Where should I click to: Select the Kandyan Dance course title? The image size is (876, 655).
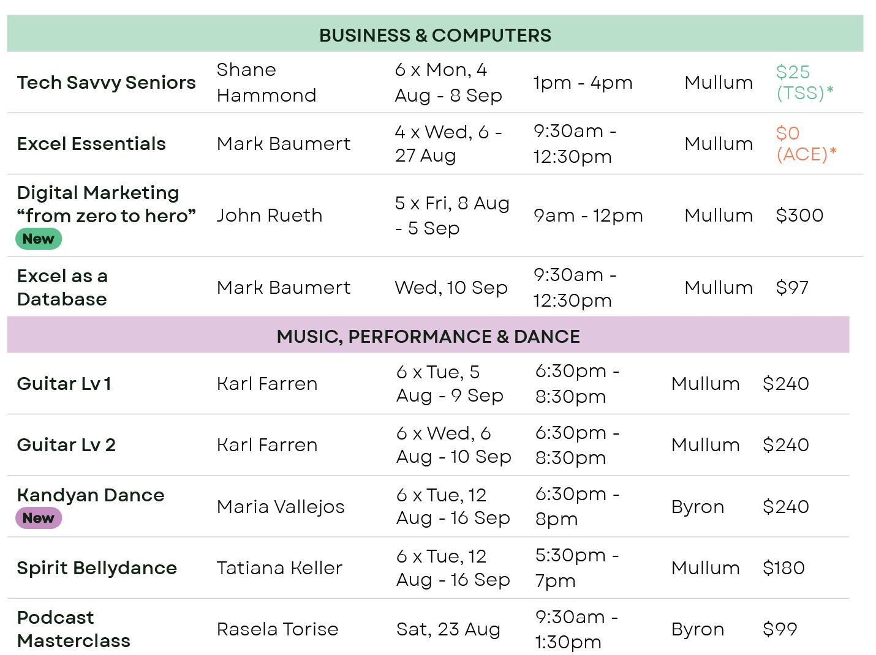point(91,495)
